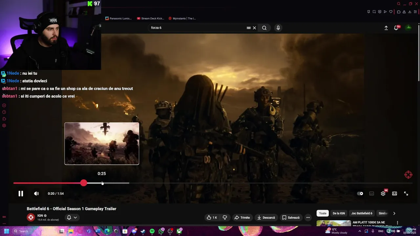Expand notification bell dropdown for IGN
Viewport: 420px width, 236px height.
(x=72, y=218)
